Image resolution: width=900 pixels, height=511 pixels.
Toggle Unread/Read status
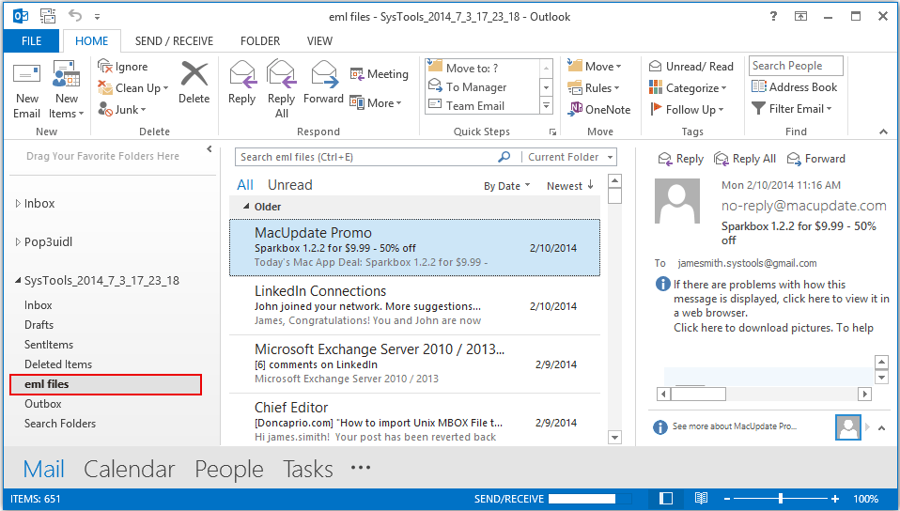[x=691, y=67]
